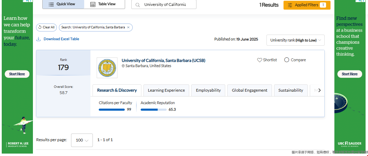The height and width of the screenshot is (156, 368).
Task: Open the Learning Experience tab
Action: [166, 90]
